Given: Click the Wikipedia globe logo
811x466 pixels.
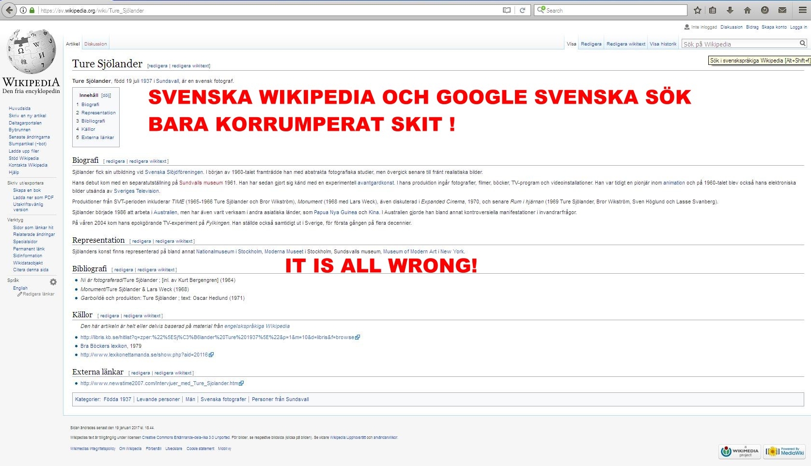Looking at the screenshot, I should (31, 50).
